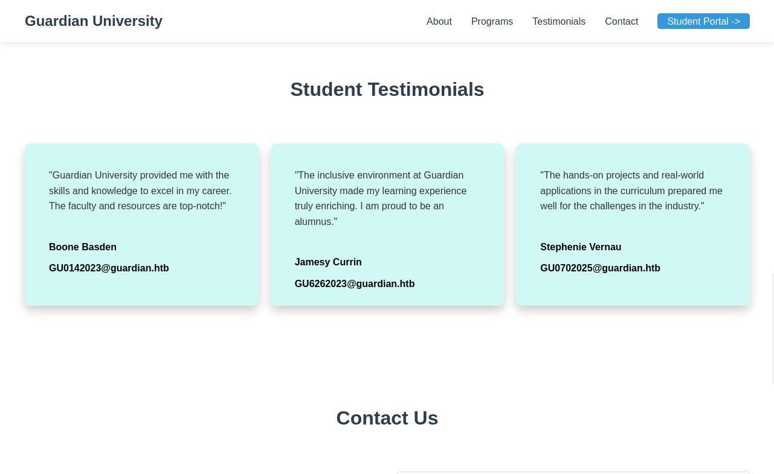The width and height of the screenshot is (774, 474).
Task: Click Jamesy Currin's testimonial card
Action: click(387, 224)
